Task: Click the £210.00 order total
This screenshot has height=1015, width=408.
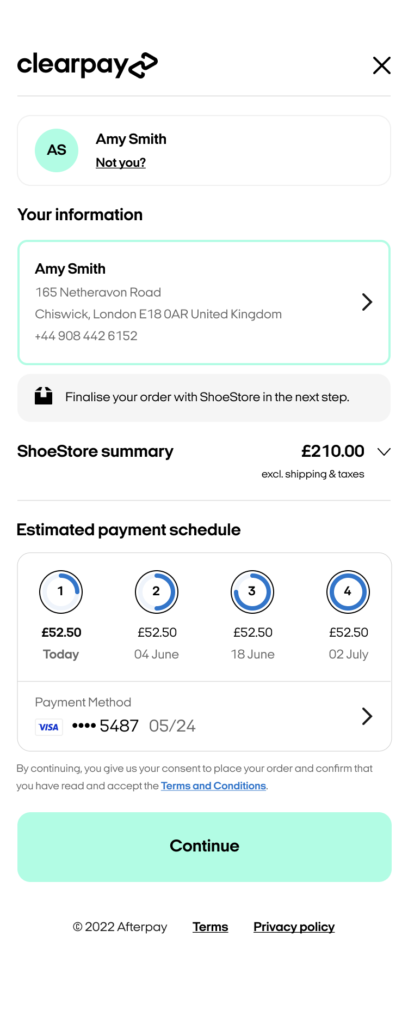Action: 333,451
